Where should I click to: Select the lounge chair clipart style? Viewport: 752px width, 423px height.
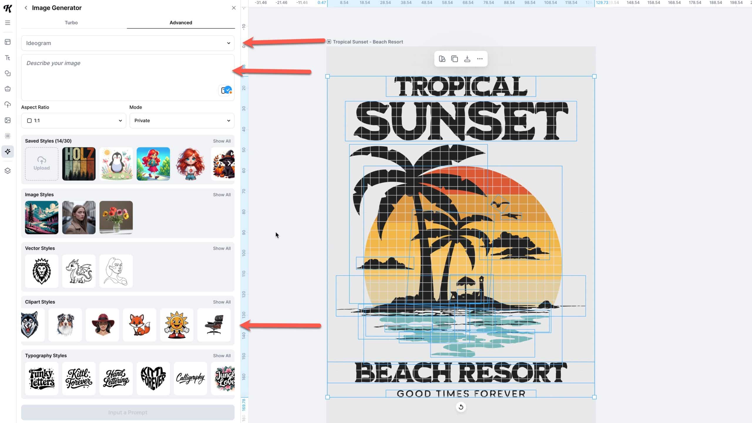(214, 325)
